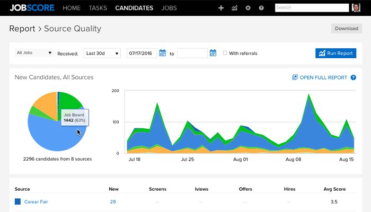The height and width of the screenshot is (212, 371).
Task: Enable the With referrals checkbox
Action: coord(225,53)
